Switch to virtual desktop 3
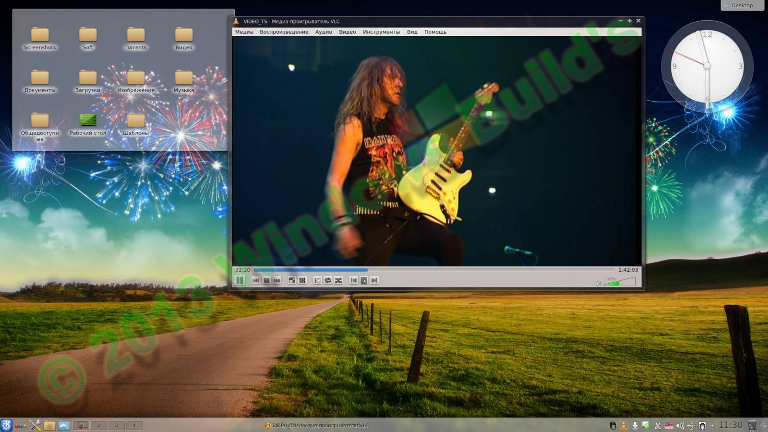Viewport: 768px width, 432px height. click(117, 425)
